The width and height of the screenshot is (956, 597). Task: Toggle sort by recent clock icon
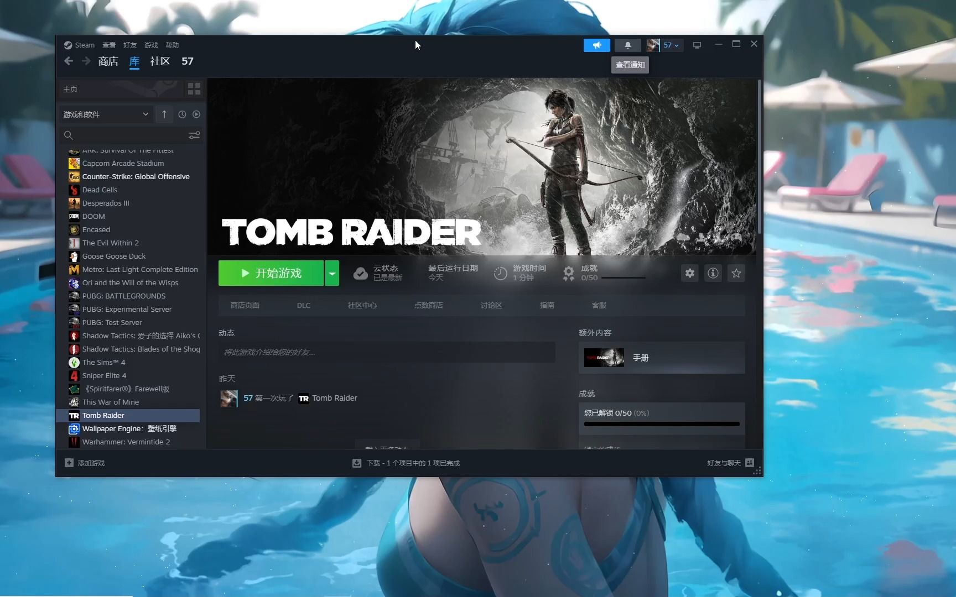click(x=182, y=114)
